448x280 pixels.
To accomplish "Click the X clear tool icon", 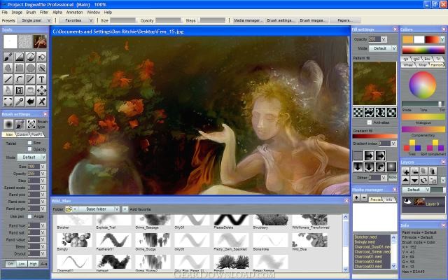I will (x=41, y=101).
